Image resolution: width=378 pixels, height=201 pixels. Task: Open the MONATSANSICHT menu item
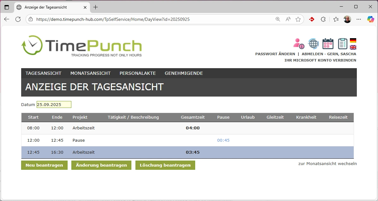pos(90,73)
